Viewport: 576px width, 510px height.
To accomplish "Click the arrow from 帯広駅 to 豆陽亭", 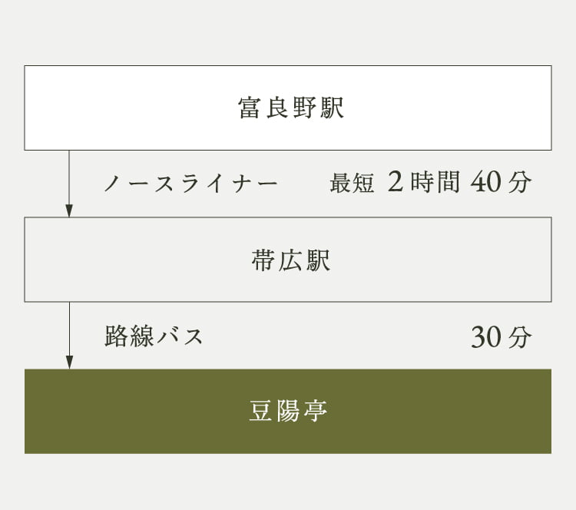I will coord(69,336).
